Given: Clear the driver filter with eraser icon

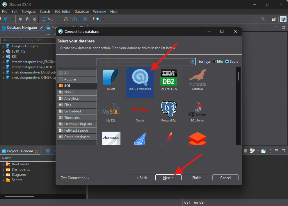Looking at the screenshot, I should (192, 62).
